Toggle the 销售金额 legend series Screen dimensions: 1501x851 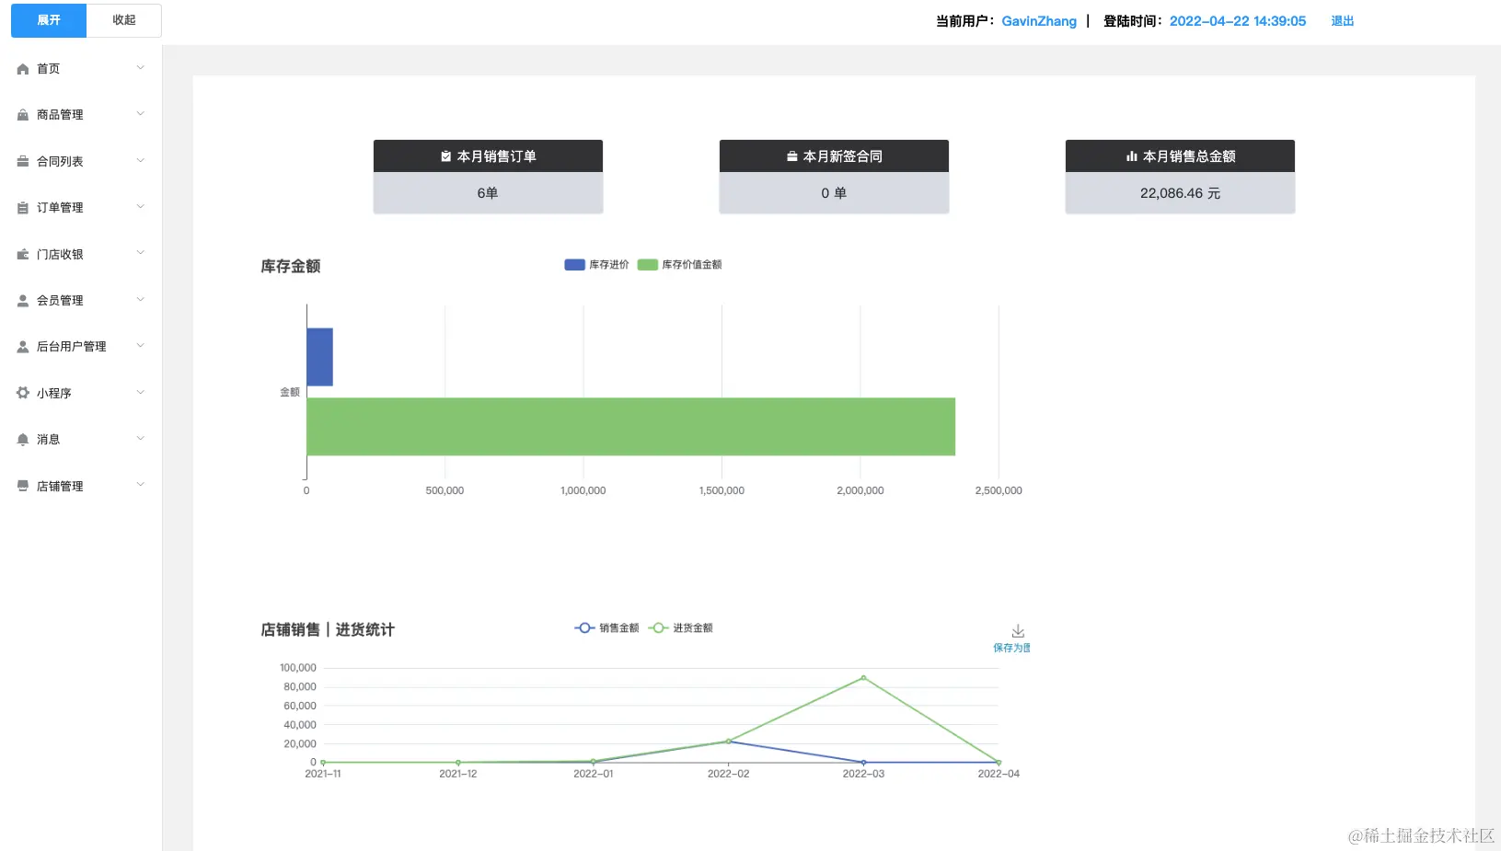(606, 628)
